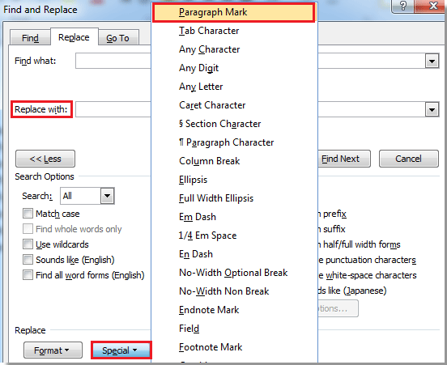Select the Replace tab
The image size is (447, 365).
pyautogui.click(x=74, y=37)
